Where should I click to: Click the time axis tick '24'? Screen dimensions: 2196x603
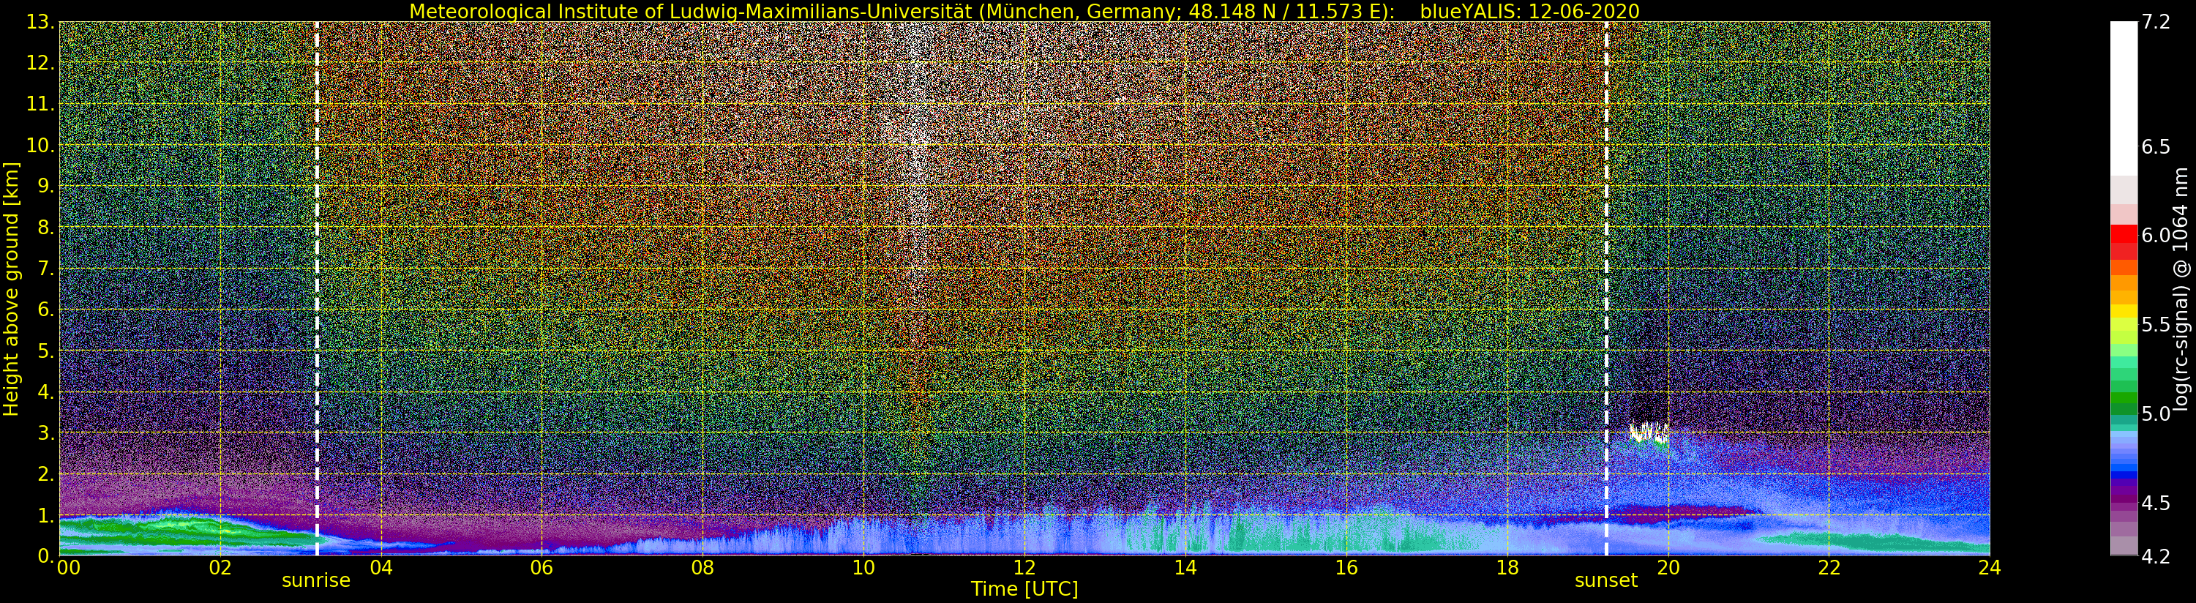(1990, 568)
